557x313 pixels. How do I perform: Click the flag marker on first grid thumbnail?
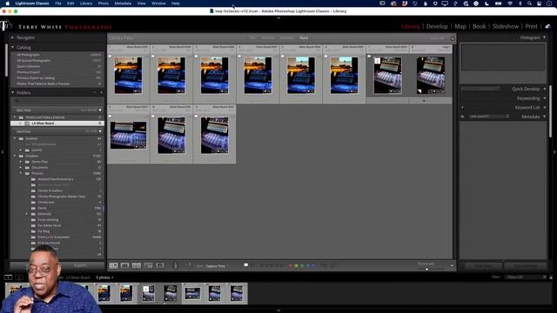coord(110,57)
